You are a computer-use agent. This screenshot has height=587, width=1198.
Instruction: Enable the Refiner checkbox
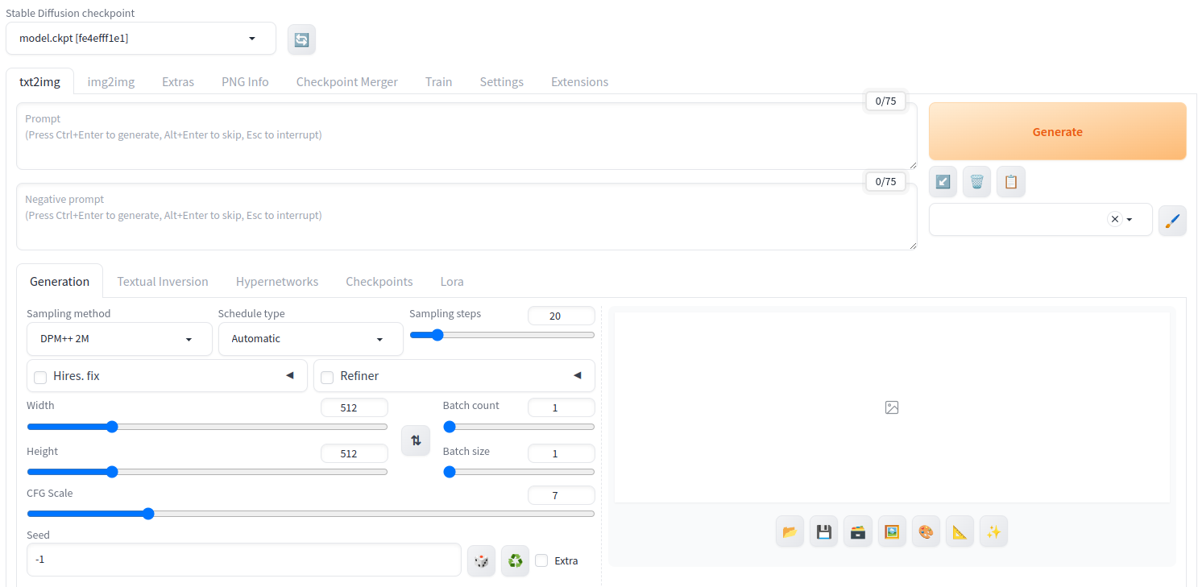(x=327, y=377)
